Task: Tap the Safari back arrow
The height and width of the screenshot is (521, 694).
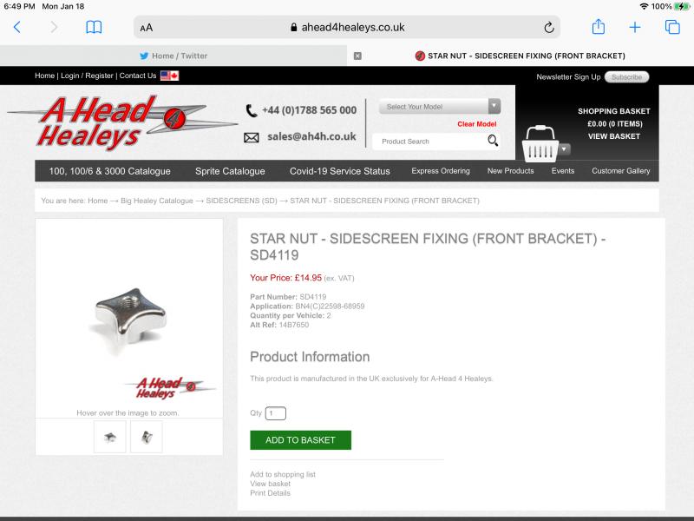Action: (x=16, y=28)
